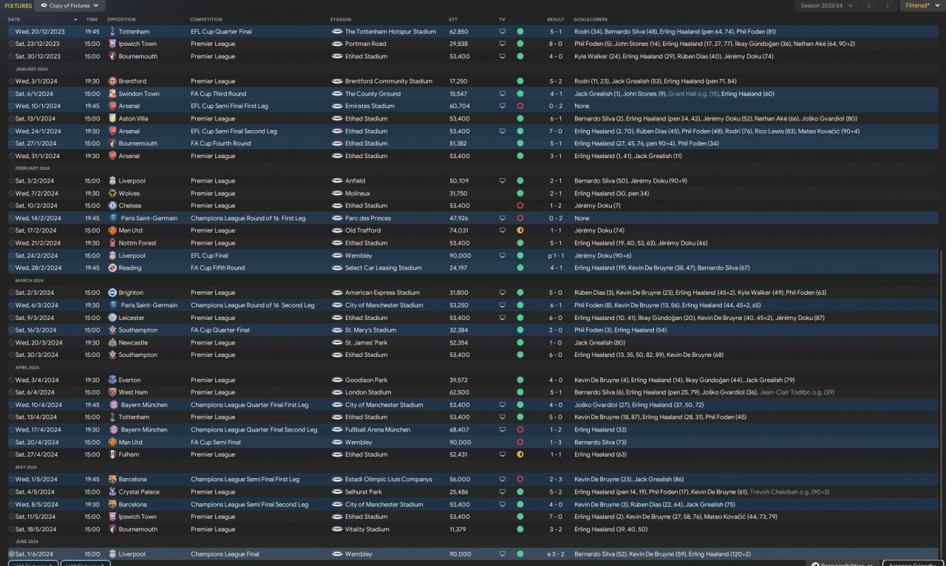946x566 pixels.
Task: Click the Leicester club badge
Action: click(x=112, y=318)
